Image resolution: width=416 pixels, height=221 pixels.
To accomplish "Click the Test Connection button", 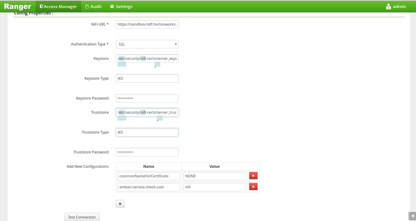I will [x=82, y=217].
